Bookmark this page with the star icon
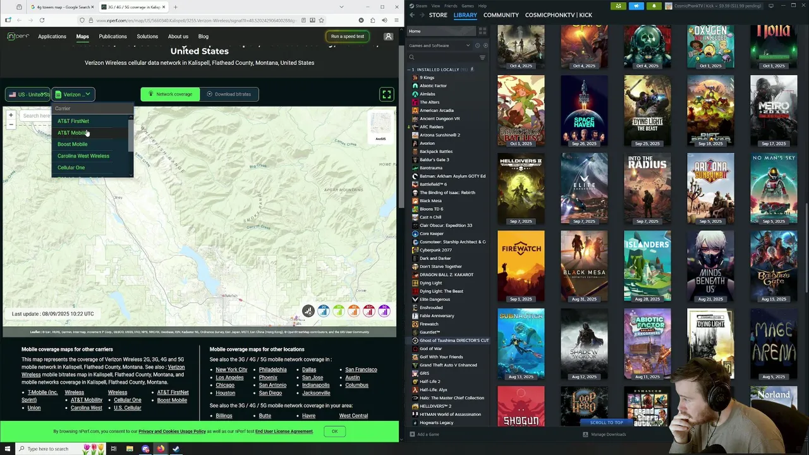Viewport: 809px width, 455px height. coord(321,20)
